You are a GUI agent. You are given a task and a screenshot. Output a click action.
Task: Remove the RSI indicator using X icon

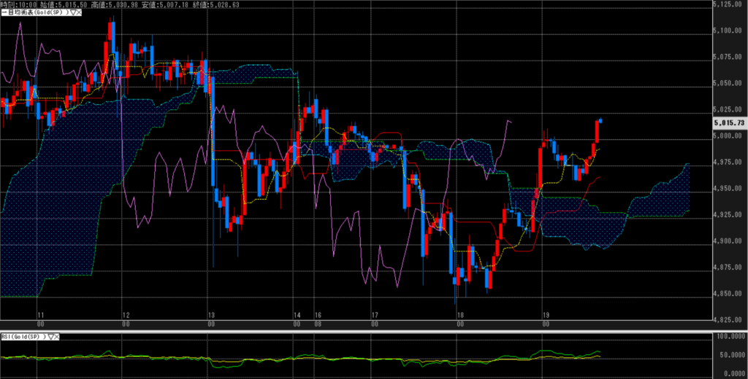(x=58, y=336)
